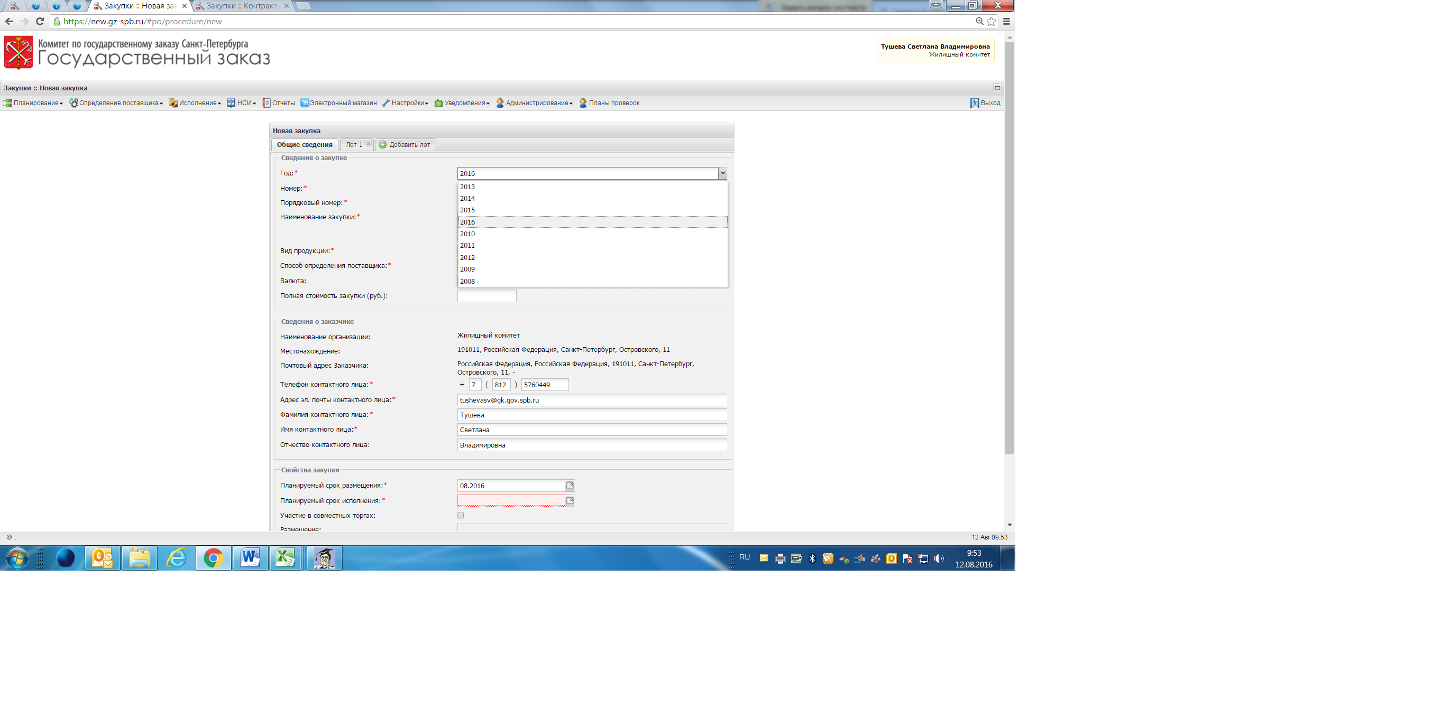Click the volume icon in system tray
1432x727 pixels.
[939, 558]
